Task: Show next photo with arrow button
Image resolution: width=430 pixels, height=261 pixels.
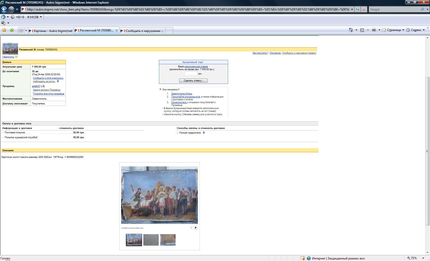Action: (x=196, y=227)
